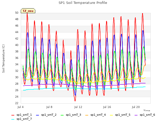Click the 44 y-axis tick label
The height and width of the screenshot is (124, 166).
coord(17,32)
